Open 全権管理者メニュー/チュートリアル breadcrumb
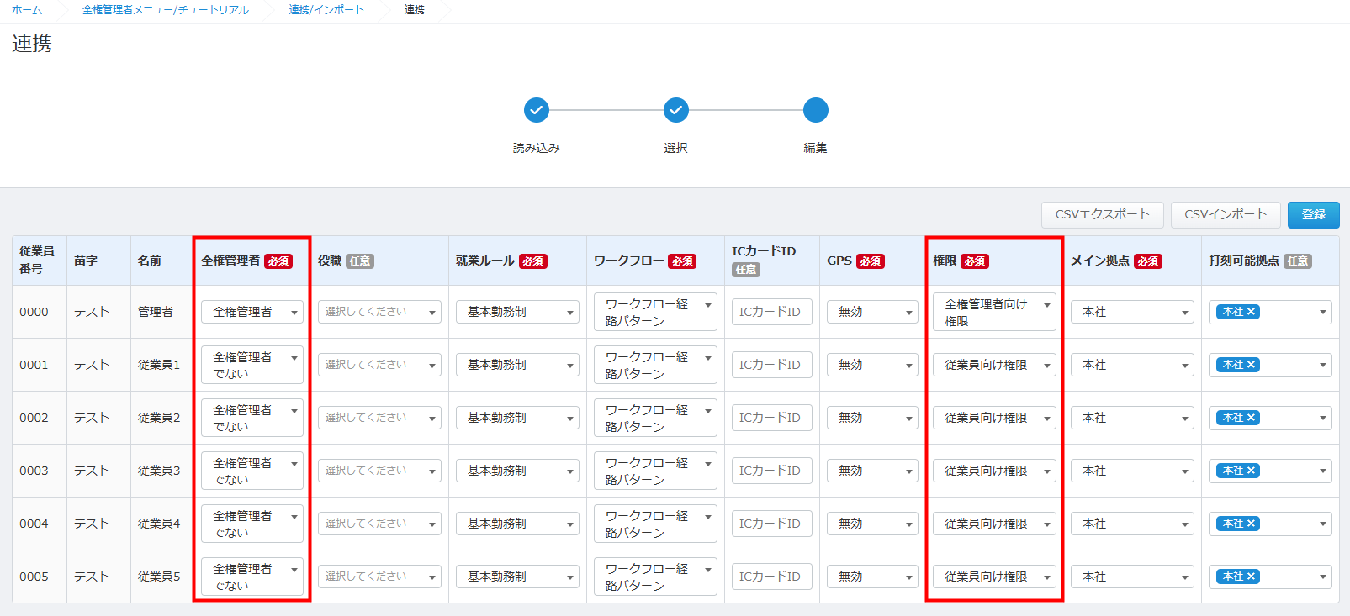Screen dimensions: 1350x616 point(165,10)
